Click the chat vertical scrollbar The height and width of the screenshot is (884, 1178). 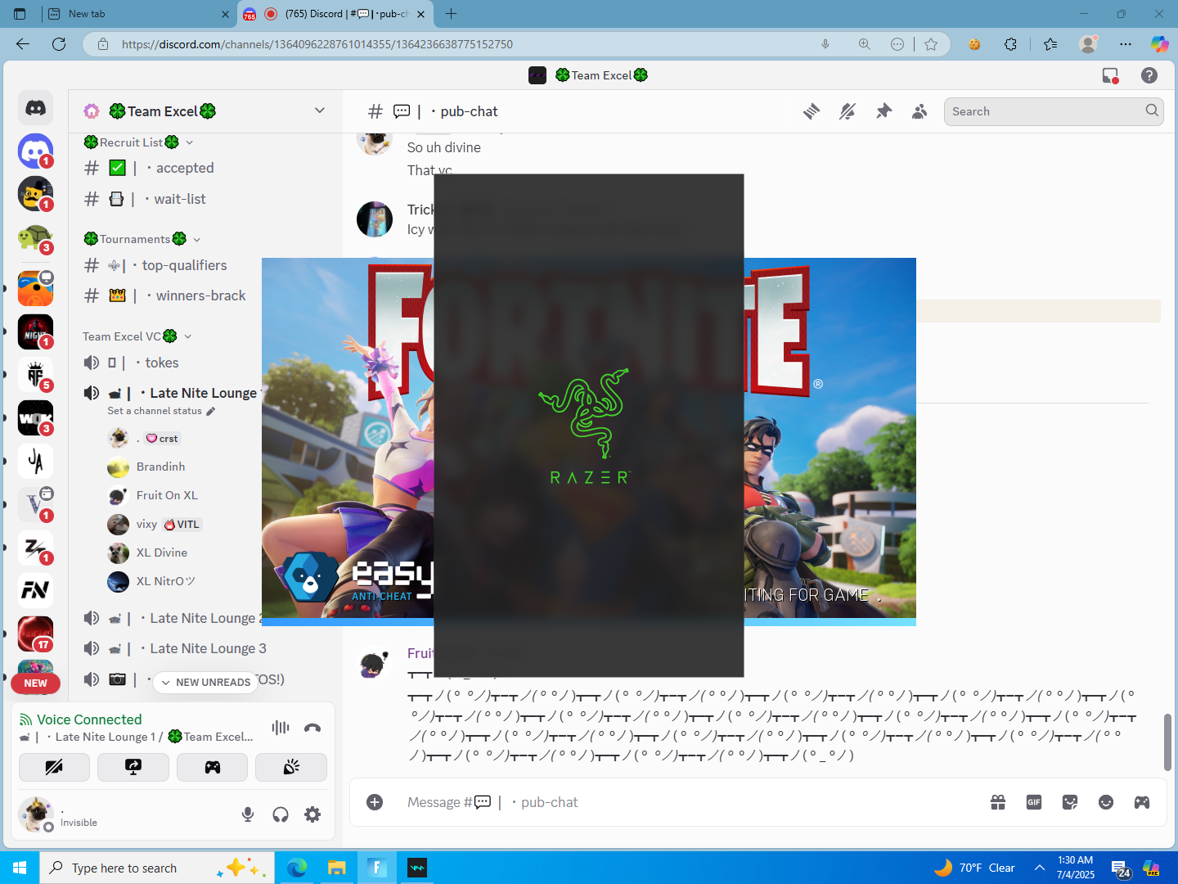click(1167, 742)
